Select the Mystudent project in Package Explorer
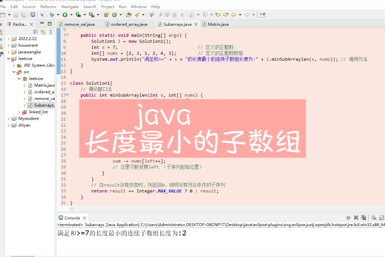Image resolution: width=385 pixels, height=257 pixels. point(28,119)
